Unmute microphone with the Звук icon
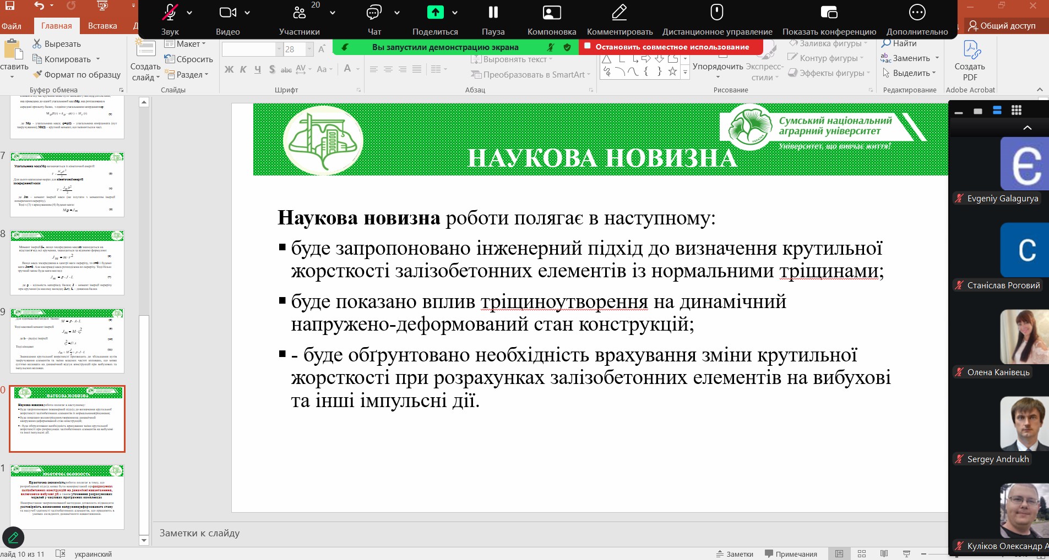This screenshot has width=1049, height=560. (x=170, y=13)
